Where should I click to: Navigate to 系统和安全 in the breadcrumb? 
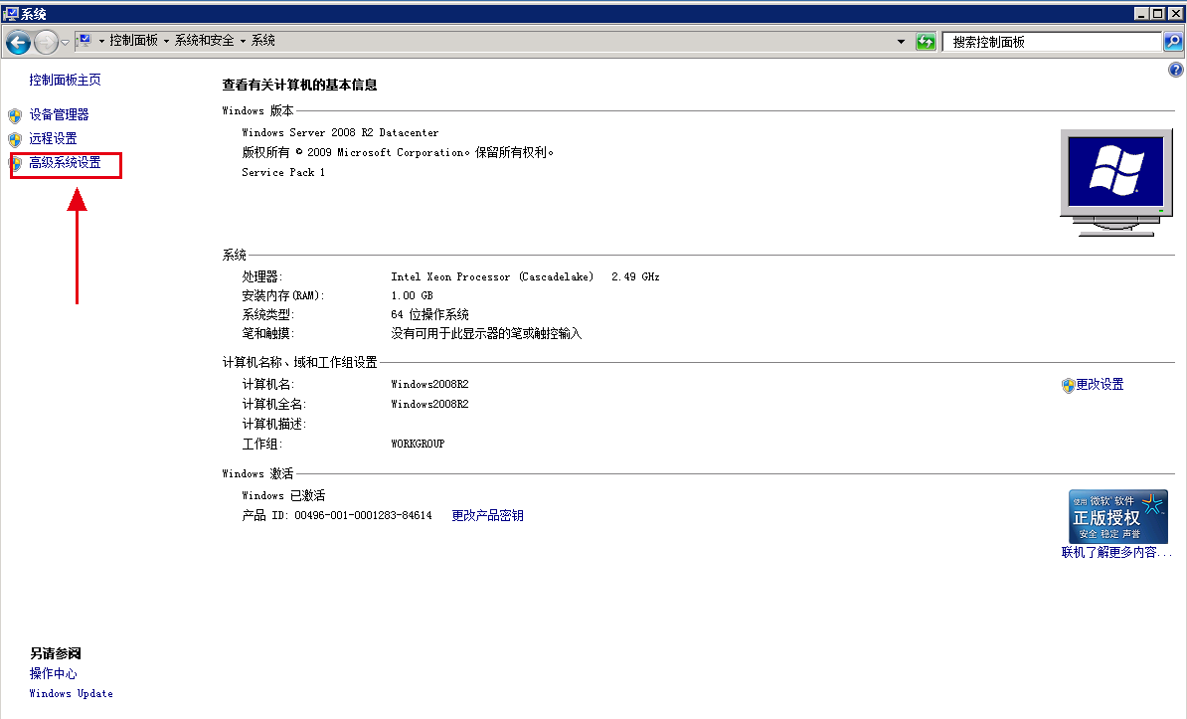coord(206,41)
